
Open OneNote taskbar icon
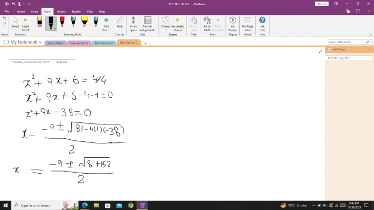[x=142, y=205]
